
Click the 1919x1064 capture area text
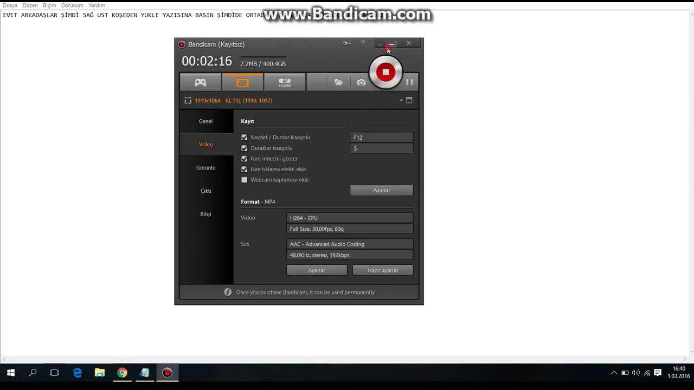click(234, 101)
